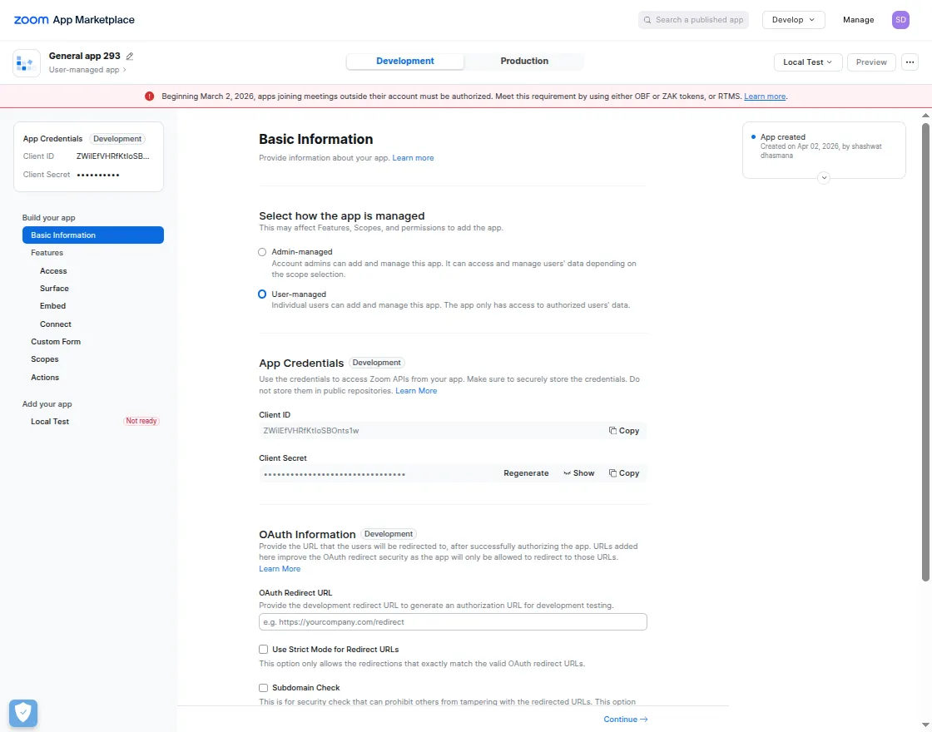
Task: Click the Preview button
Action: click(x=870, y=62)
